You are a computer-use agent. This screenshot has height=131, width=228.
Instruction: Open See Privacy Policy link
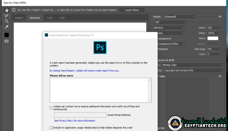pos(74,121)
